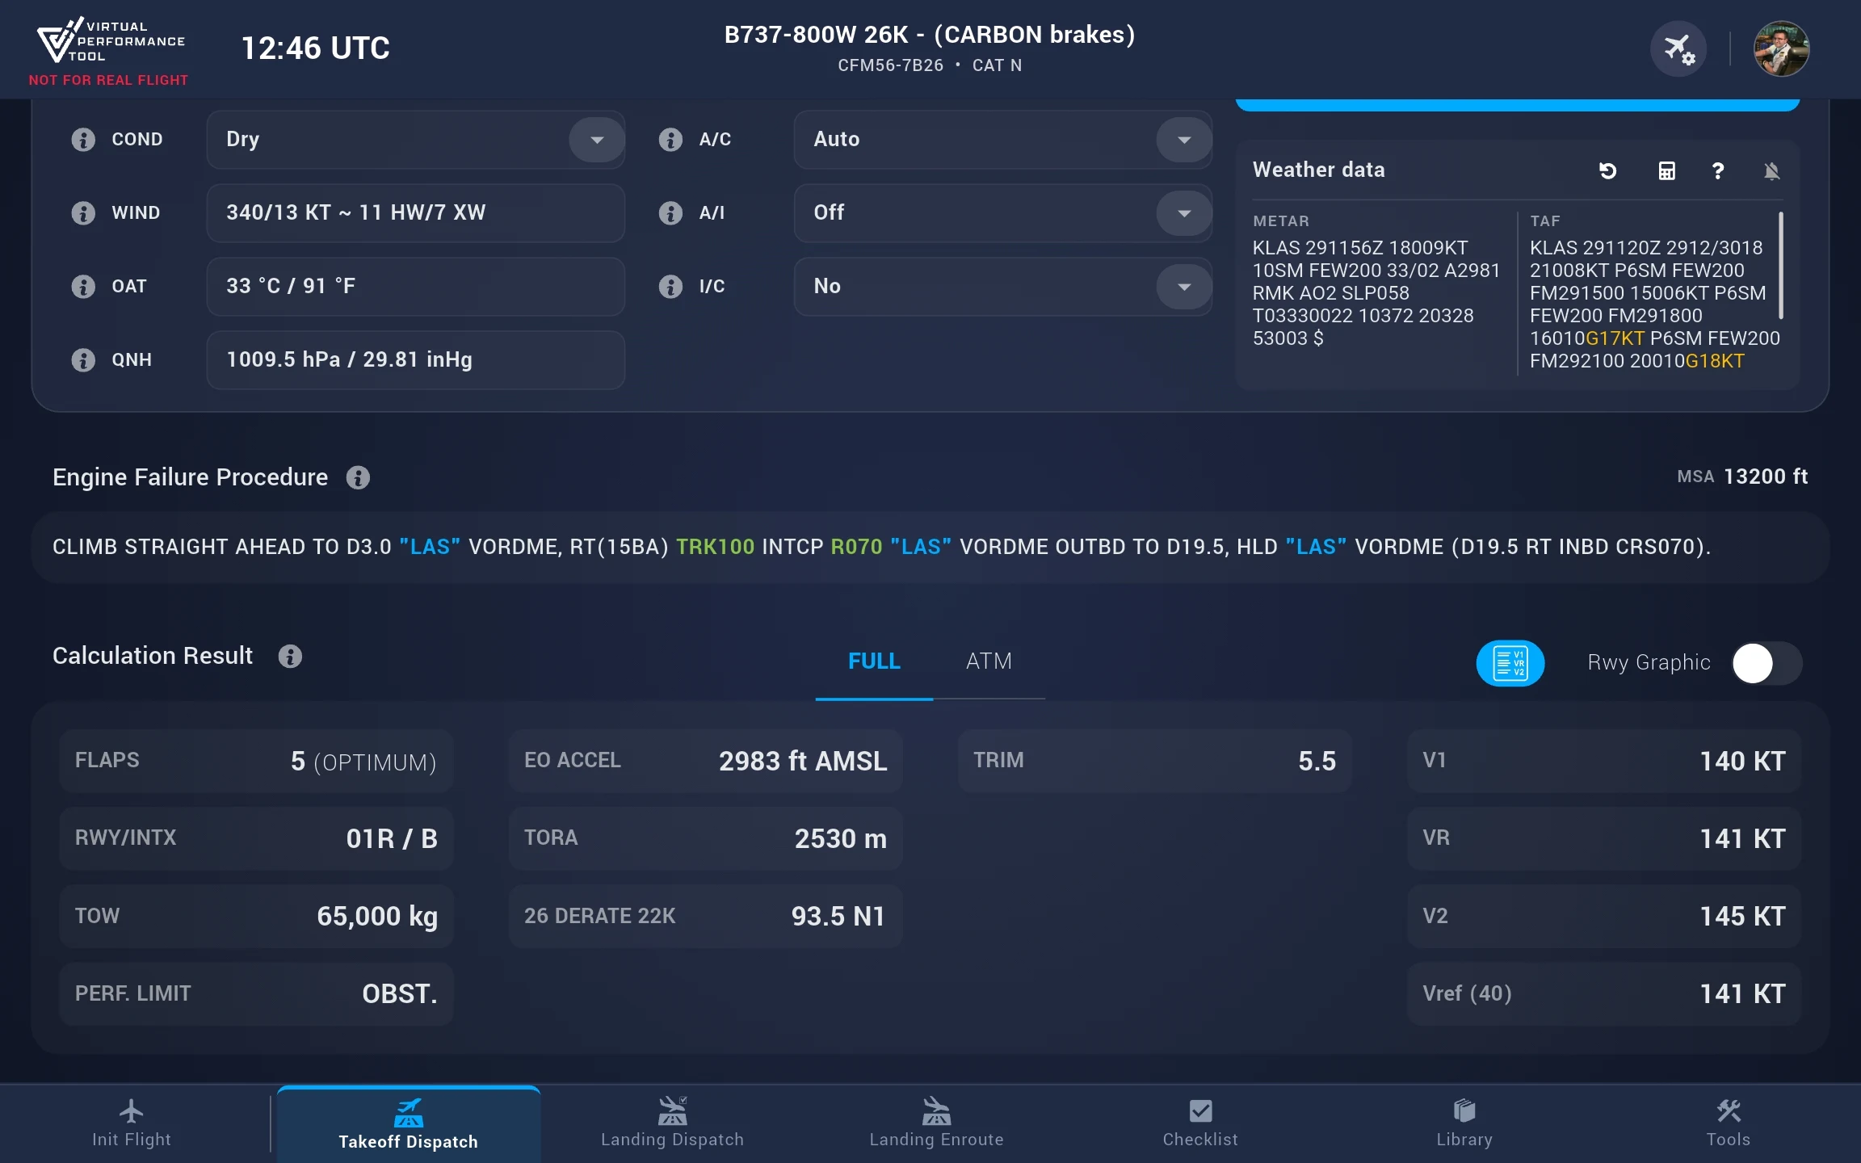Click Vref (40) 141 KT value
Screen dimensions: 1861x1163
pyautogui.click(x=1604, y=994)
